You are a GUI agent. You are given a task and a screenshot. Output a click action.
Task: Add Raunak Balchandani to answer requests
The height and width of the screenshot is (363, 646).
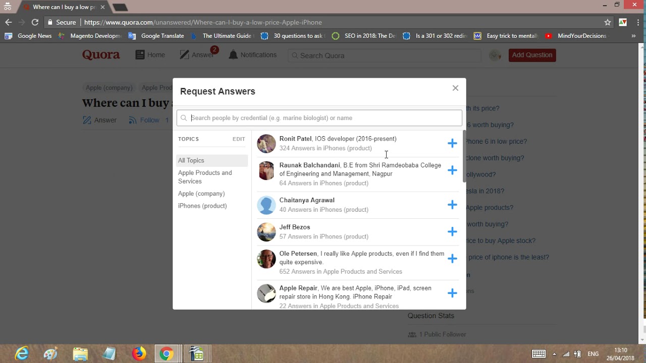pyautogui.click(x=452, y=170)
